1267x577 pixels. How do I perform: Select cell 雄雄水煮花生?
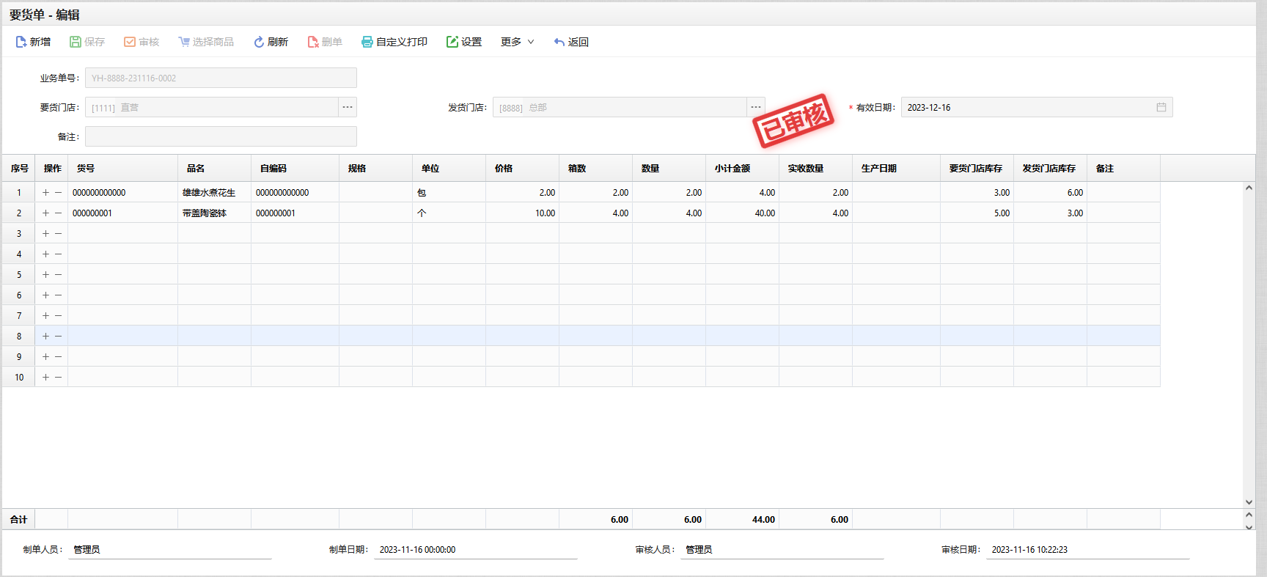point(214,192)
